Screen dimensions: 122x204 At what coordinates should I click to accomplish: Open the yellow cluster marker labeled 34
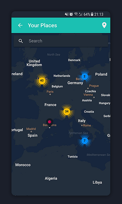click(x=67, y=112)
